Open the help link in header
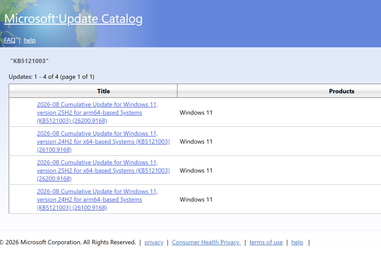Screen dimensions: 381x258 [30, 40]
